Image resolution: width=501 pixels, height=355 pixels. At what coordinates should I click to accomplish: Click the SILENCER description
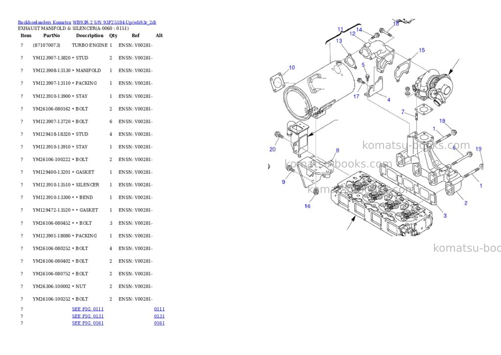click(x=87, y=185)
